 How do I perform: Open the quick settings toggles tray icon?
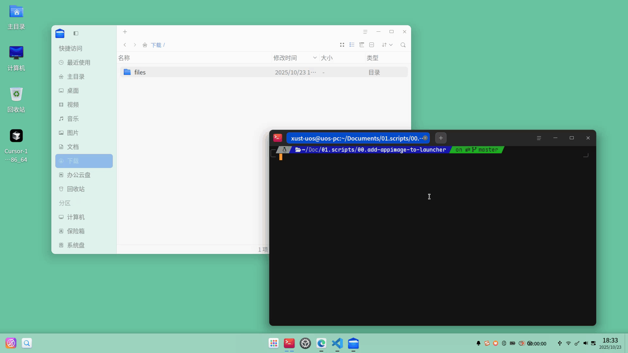coord(593,343)
